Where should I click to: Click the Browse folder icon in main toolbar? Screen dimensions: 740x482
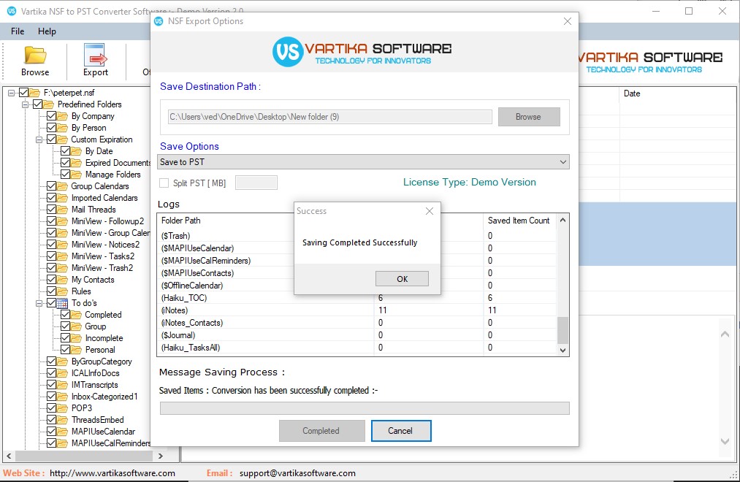[x=35, y=56]
